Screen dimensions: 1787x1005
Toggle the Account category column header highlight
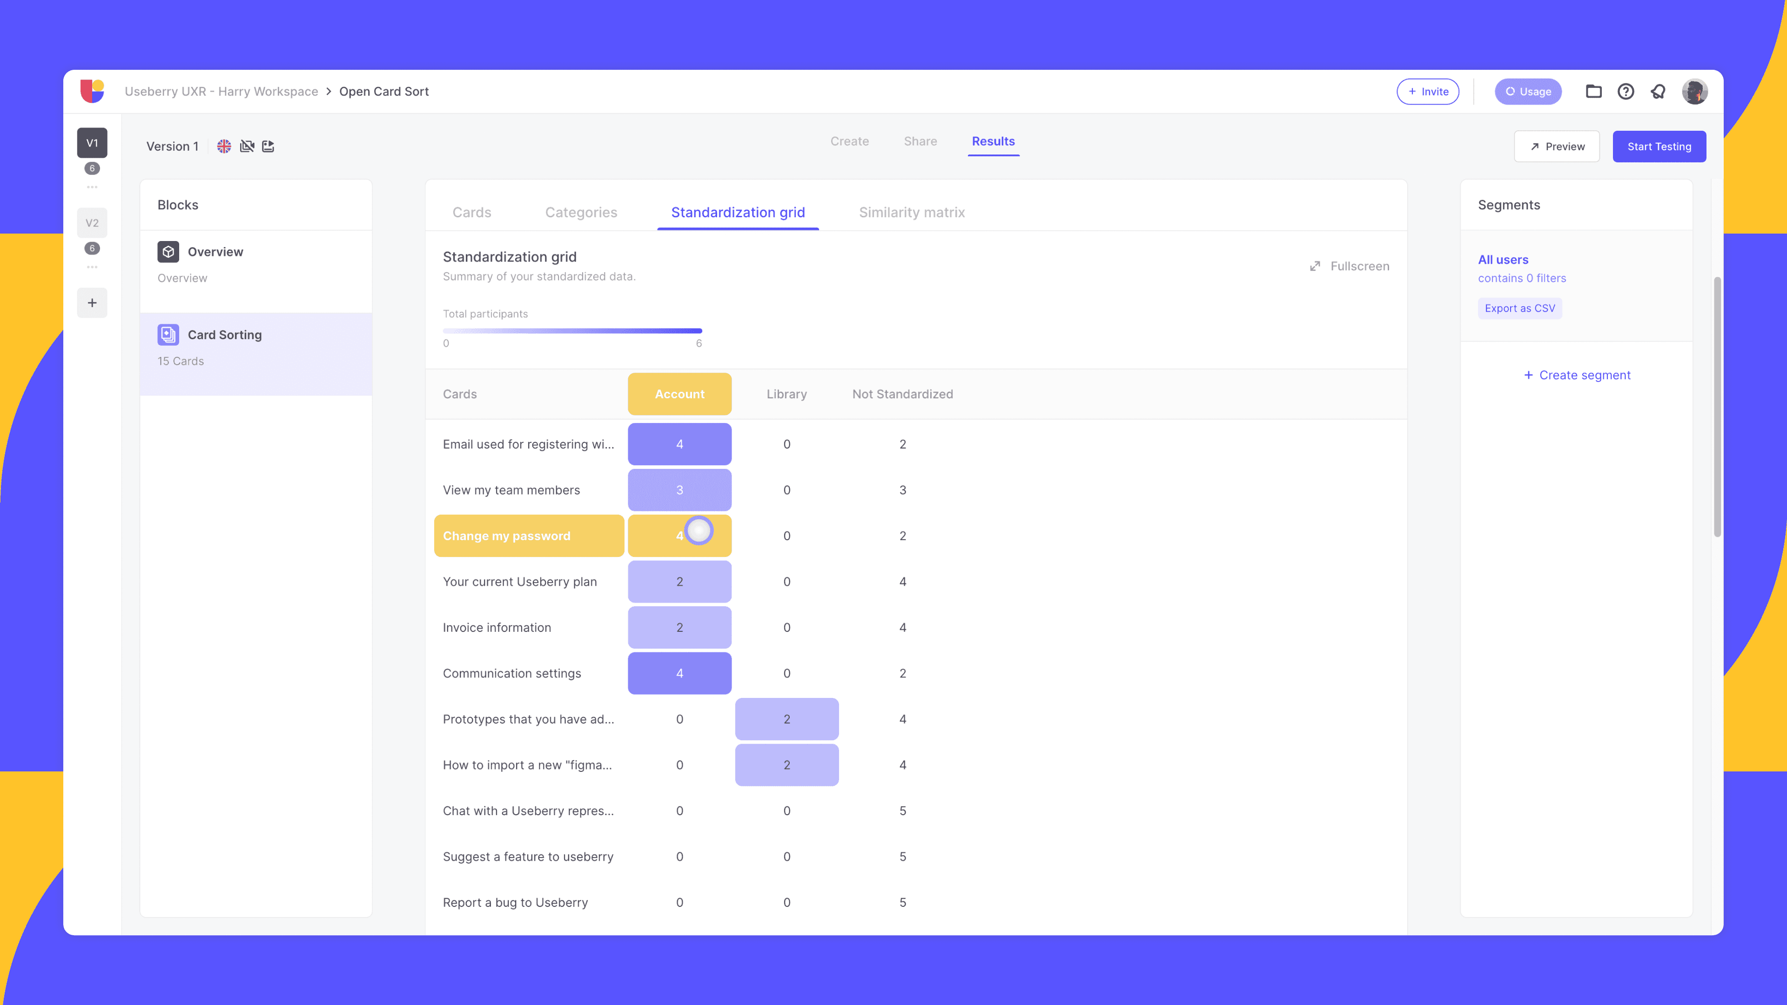tap(679, 394)
